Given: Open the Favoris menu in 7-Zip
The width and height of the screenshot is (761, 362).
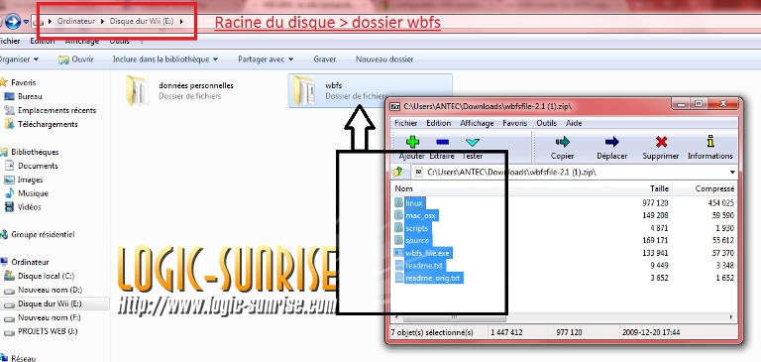Looking at the screenshot, I should [514, 123].
